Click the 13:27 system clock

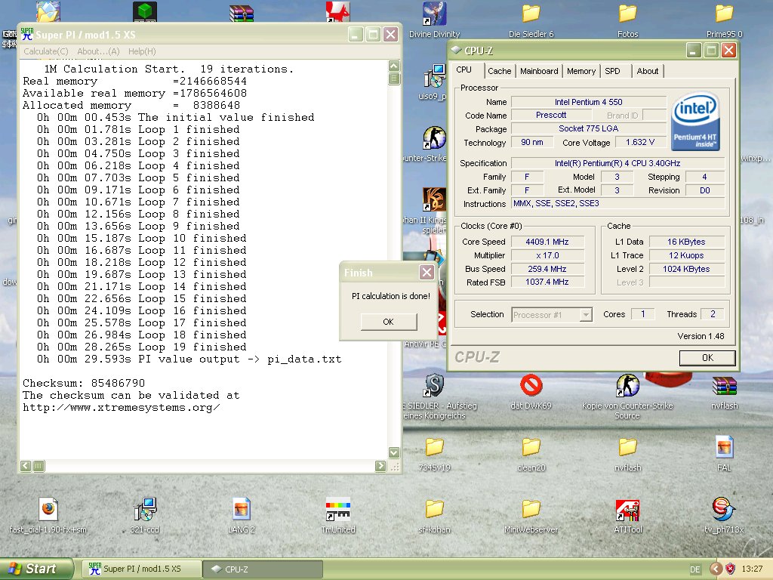[x=752, y=569]
